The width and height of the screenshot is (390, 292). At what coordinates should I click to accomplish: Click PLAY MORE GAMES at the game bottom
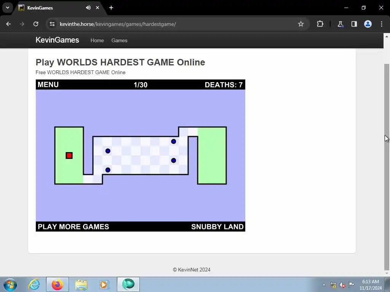pyautogui.click(x=74, y=227)
